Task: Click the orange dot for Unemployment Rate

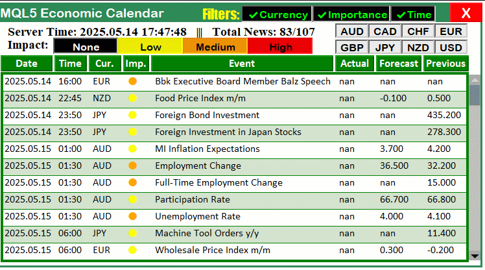Action: pos(133,216)
